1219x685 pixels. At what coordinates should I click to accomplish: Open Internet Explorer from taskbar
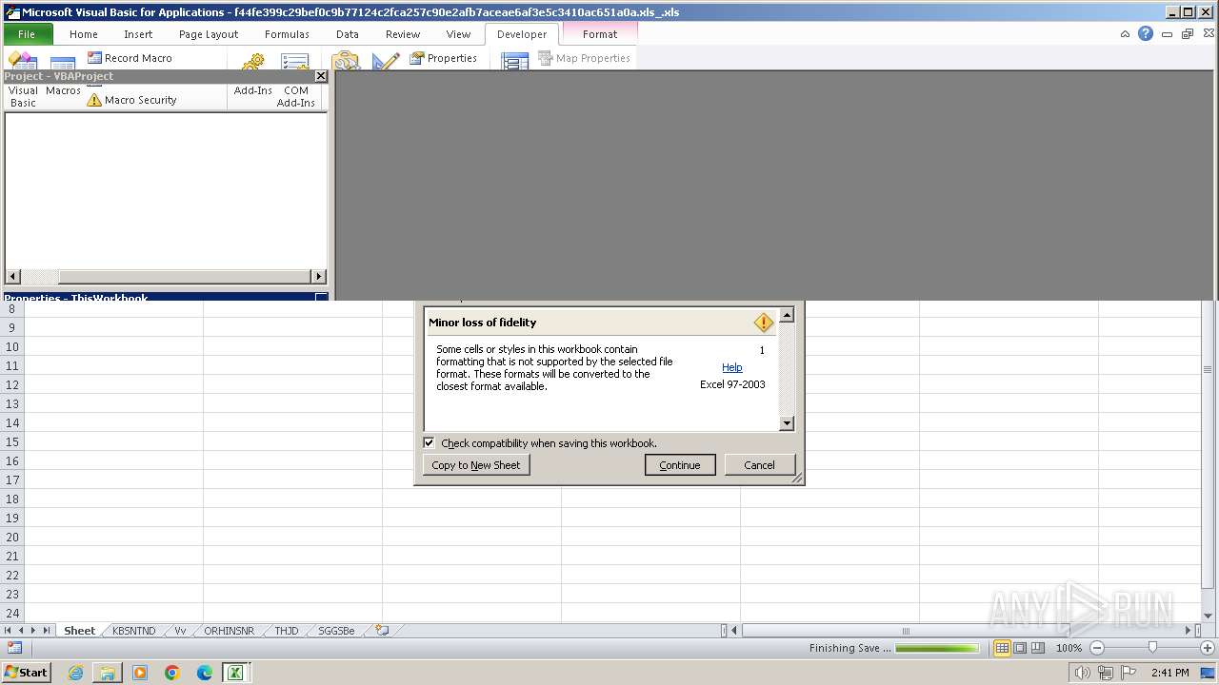click(x=75, y=673)
